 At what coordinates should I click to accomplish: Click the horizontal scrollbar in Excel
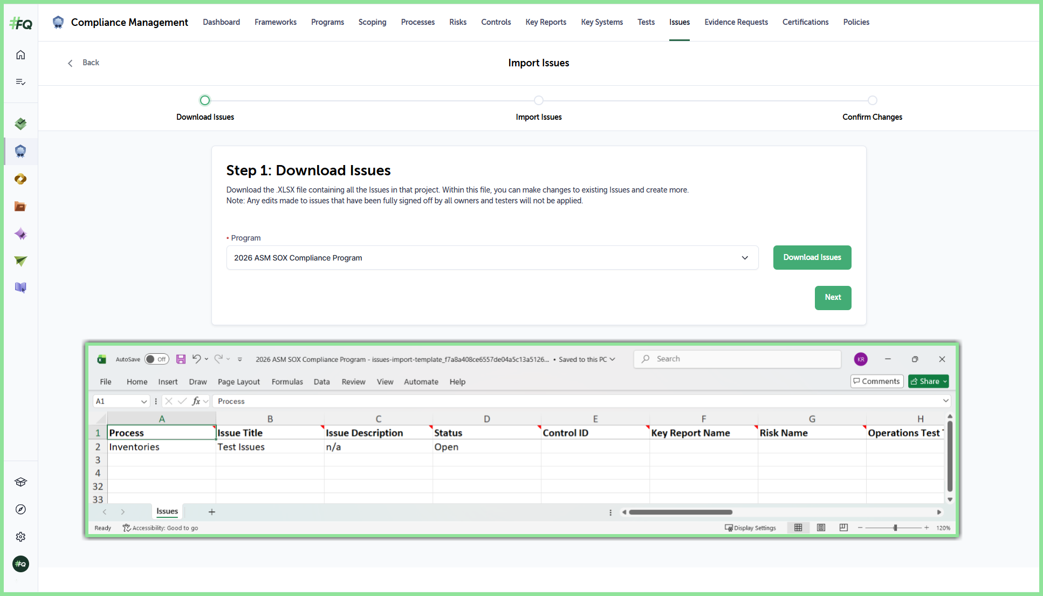point(681,512)
